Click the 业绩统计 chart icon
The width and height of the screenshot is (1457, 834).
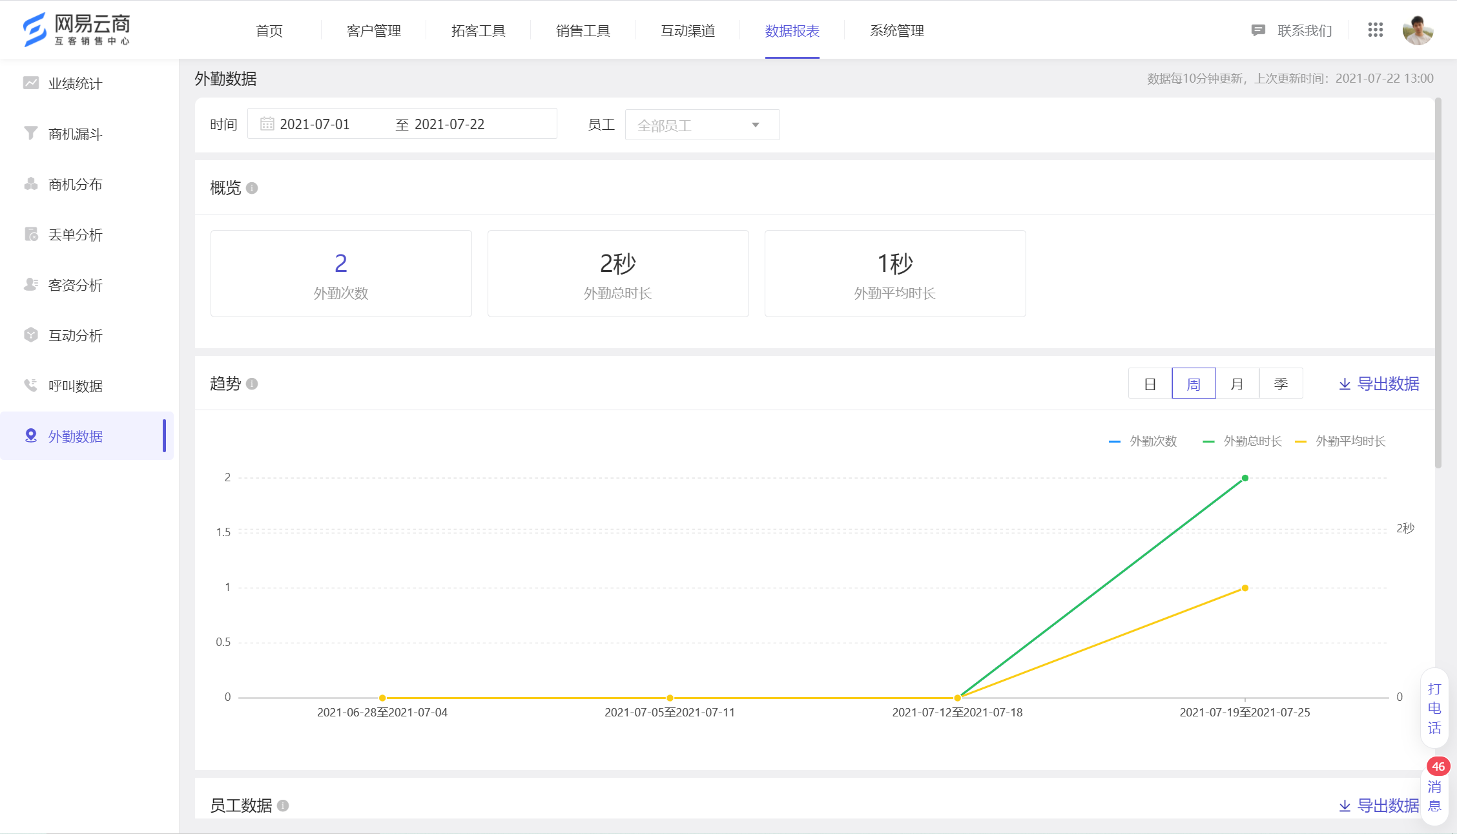click(x=31, y=83)
